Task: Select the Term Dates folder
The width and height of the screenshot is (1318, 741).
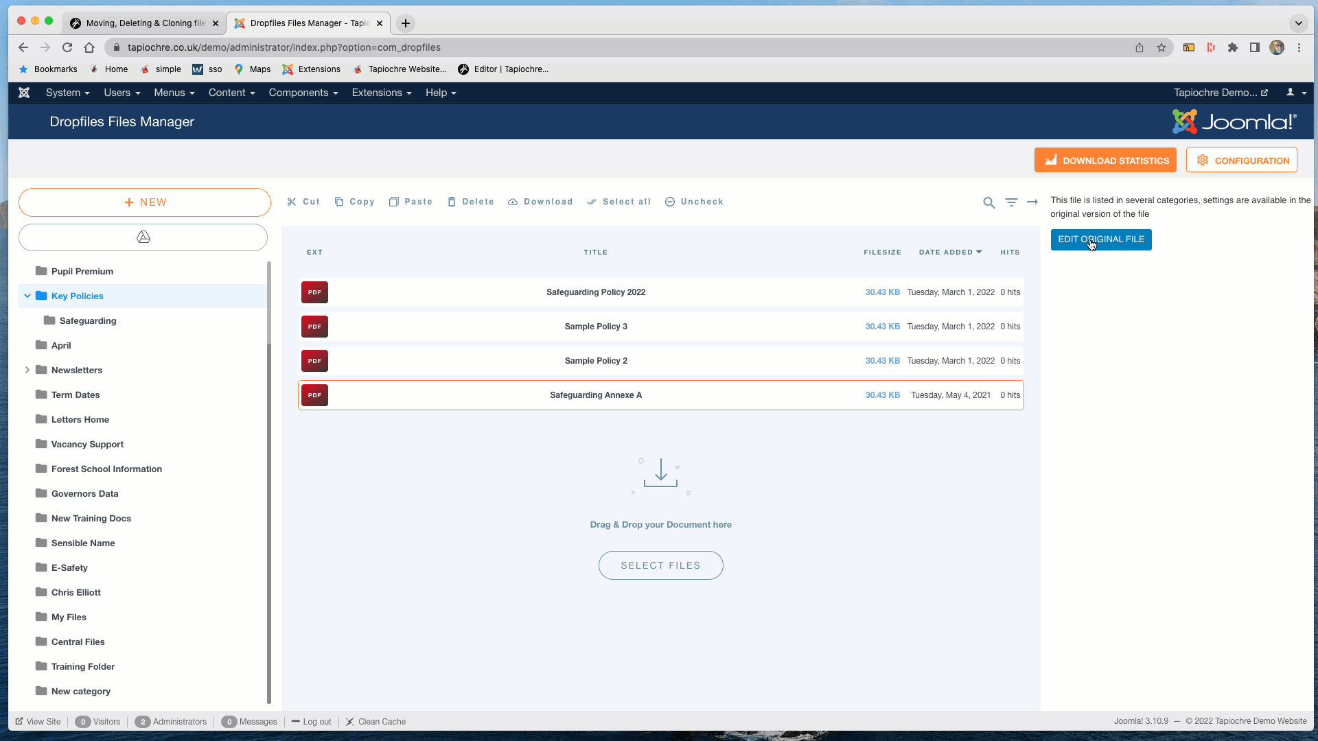Action: click(x=76, y=395)
